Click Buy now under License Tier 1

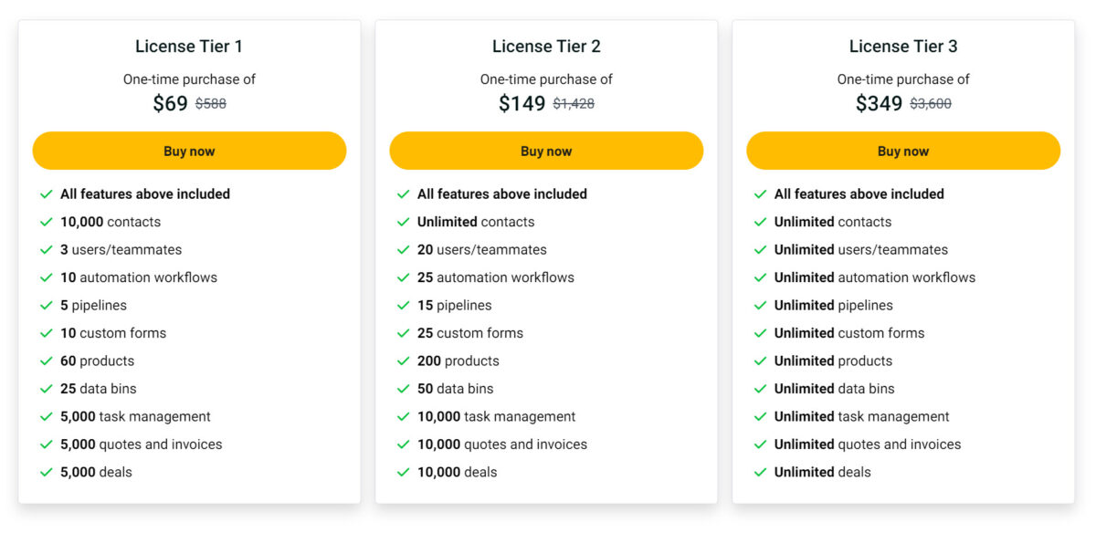click(x=189, y=151)
